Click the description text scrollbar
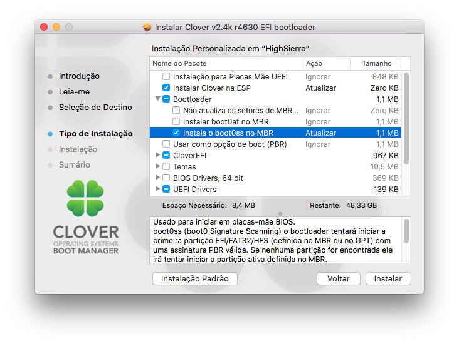This screenshot has width=459, height=344. click(406, 231)
